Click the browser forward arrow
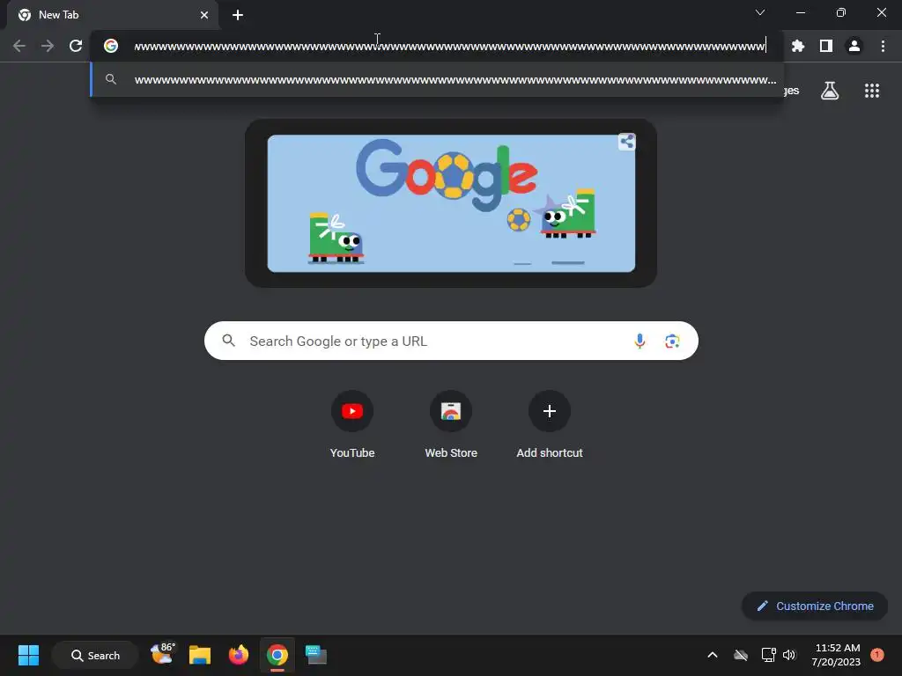Screen dimensions: 902x676 (48, 46)
